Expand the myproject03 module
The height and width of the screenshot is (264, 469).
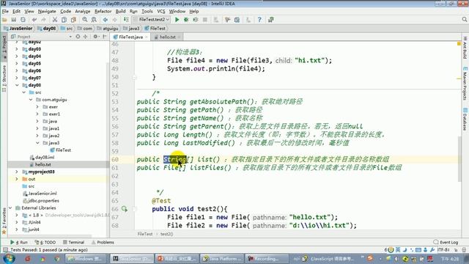pyautogui.click(x=17, y=172)
